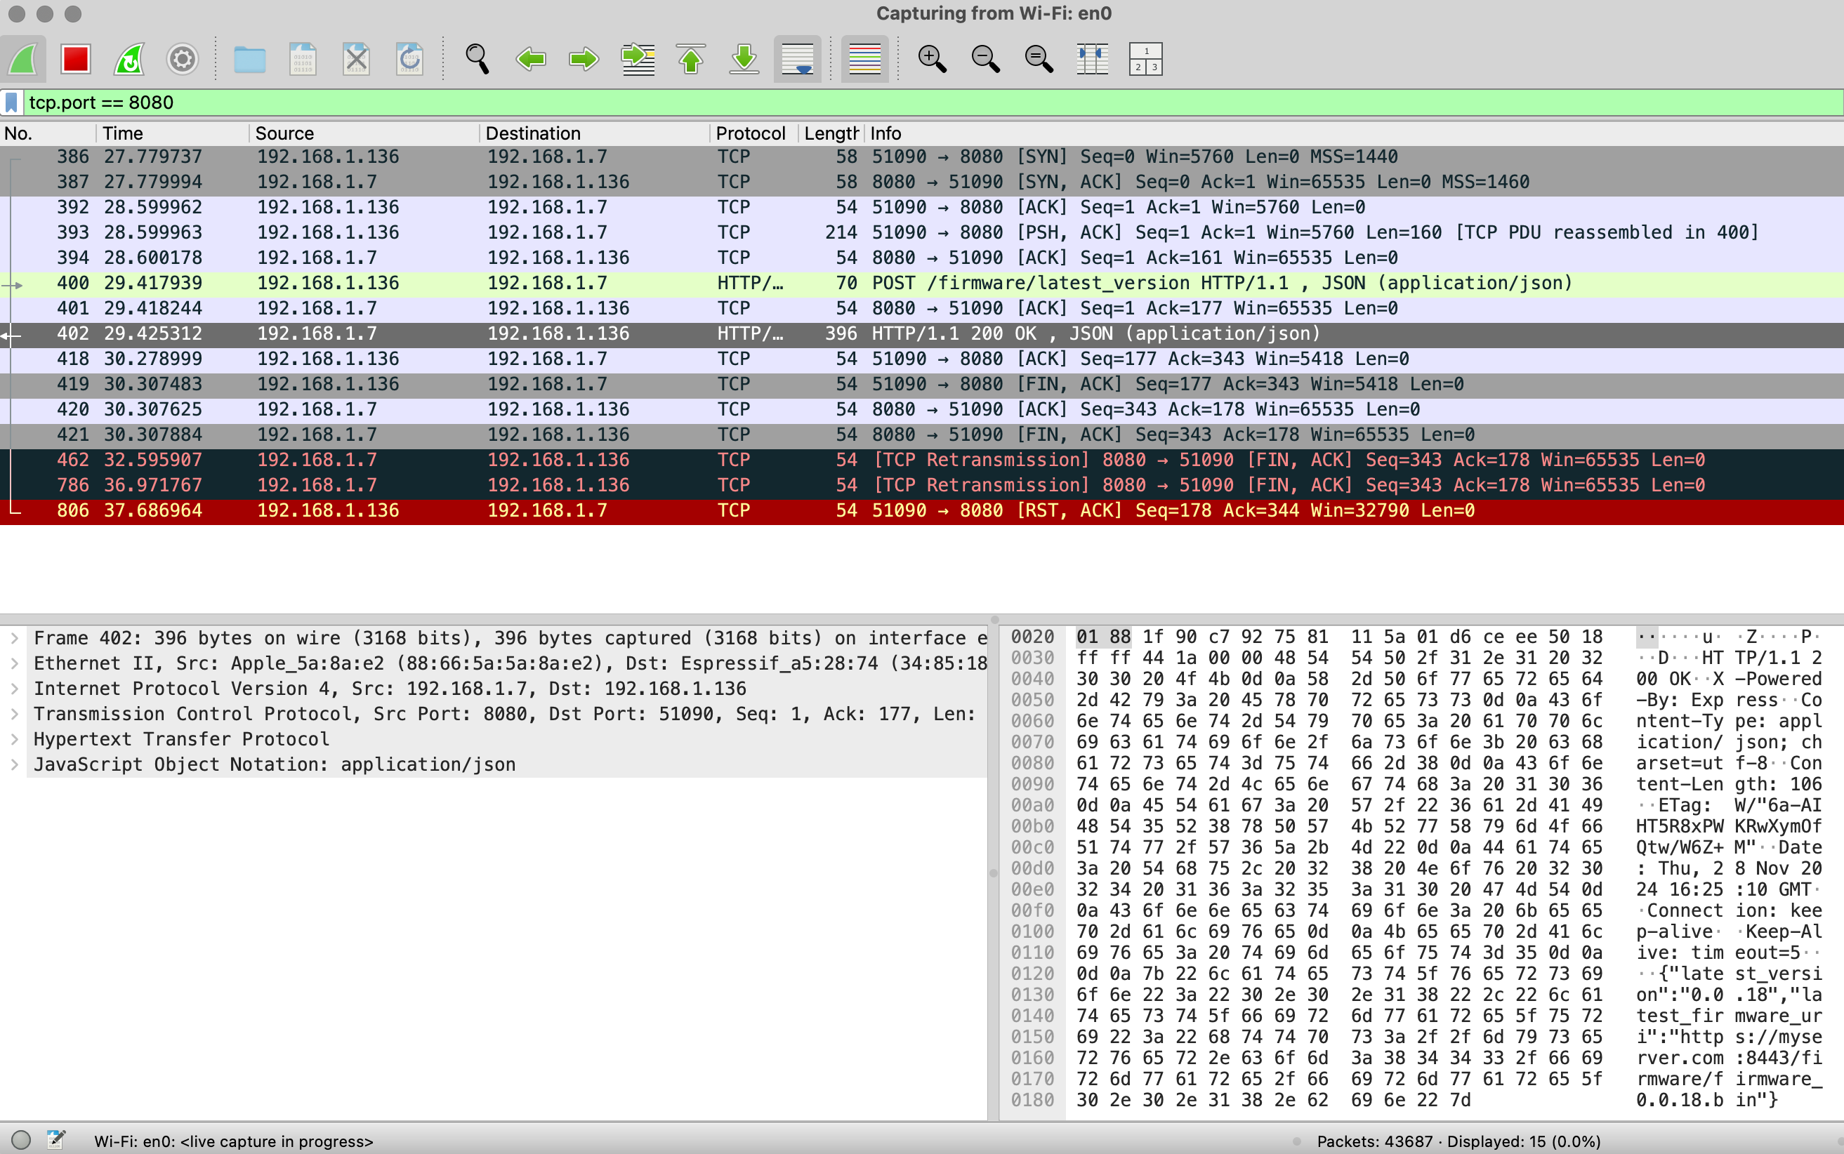Viewport: 1844px width, 1154px height.
Task: Click the highlighted '01 88' hex bytes
Action: [1103, 637]
